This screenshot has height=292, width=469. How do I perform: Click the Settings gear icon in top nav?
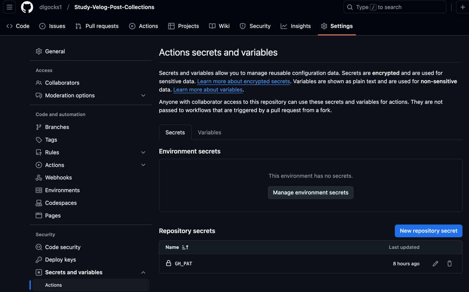[x=324, y=26]
